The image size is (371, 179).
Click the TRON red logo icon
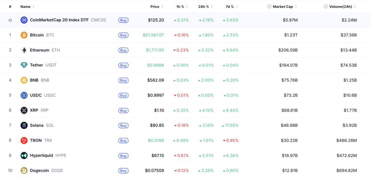(24, 140)
